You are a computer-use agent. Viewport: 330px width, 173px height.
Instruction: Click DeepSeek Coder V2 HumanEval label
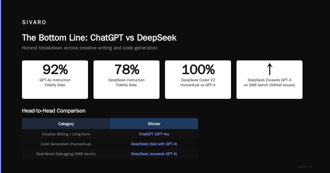(198, 82)
